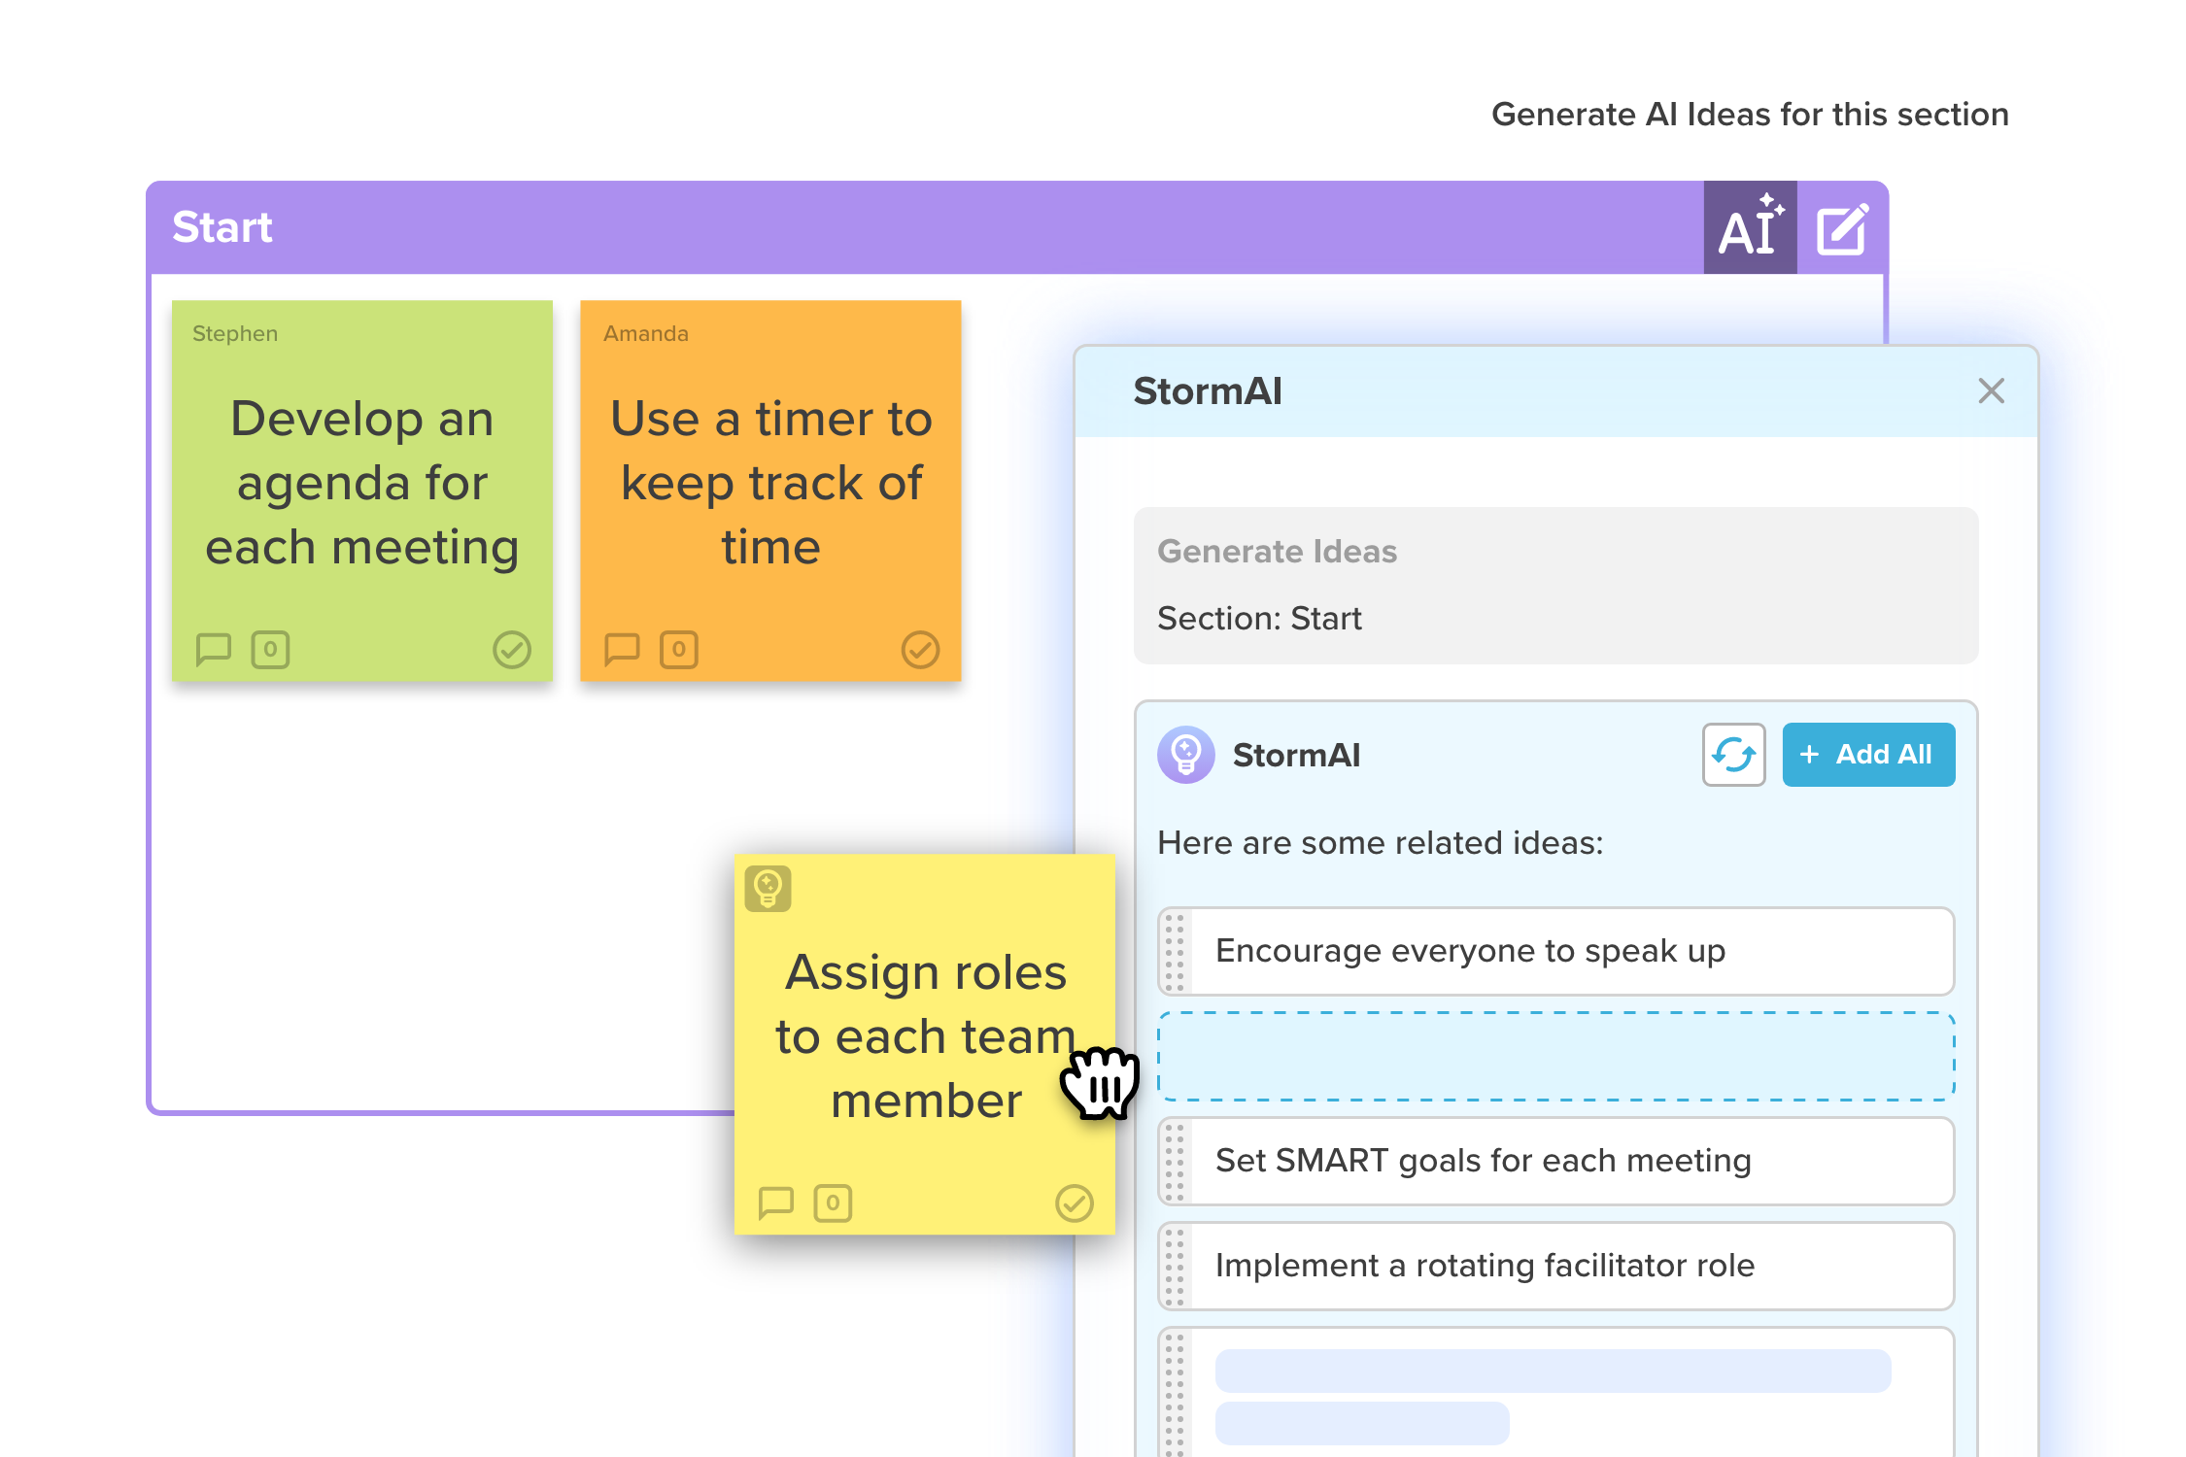Mark the 'Use a timer' note complete
The image size is (2186, 1457).
click(921, 650)
